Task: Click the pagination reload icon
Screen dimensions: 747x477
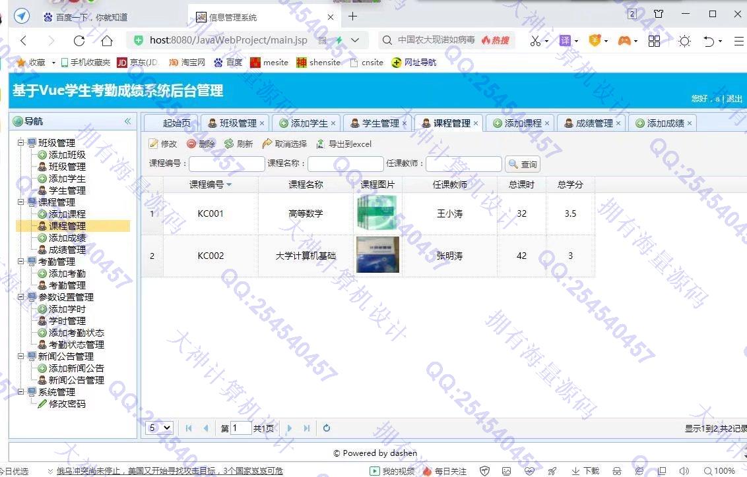Action: click(x=327, y=428)
